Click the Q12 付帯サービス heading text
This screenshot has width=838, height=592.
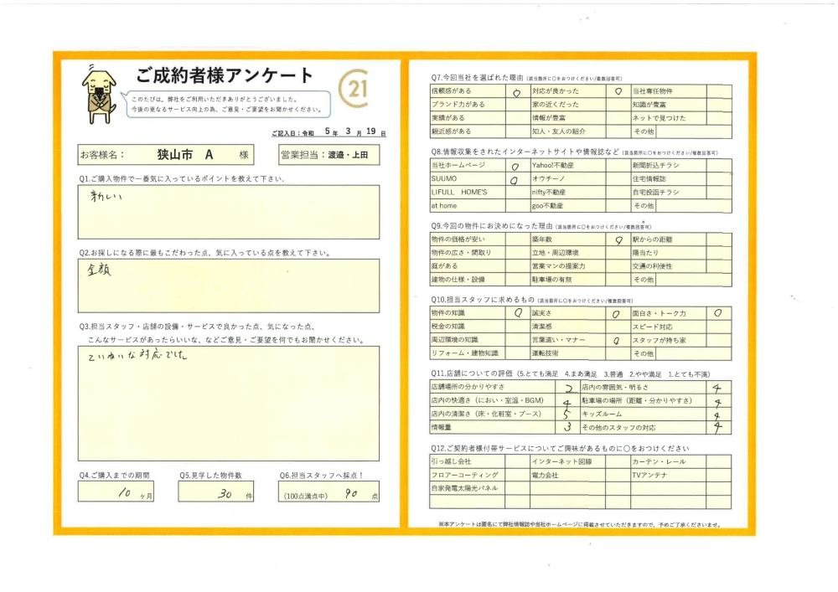coord(560,449)
